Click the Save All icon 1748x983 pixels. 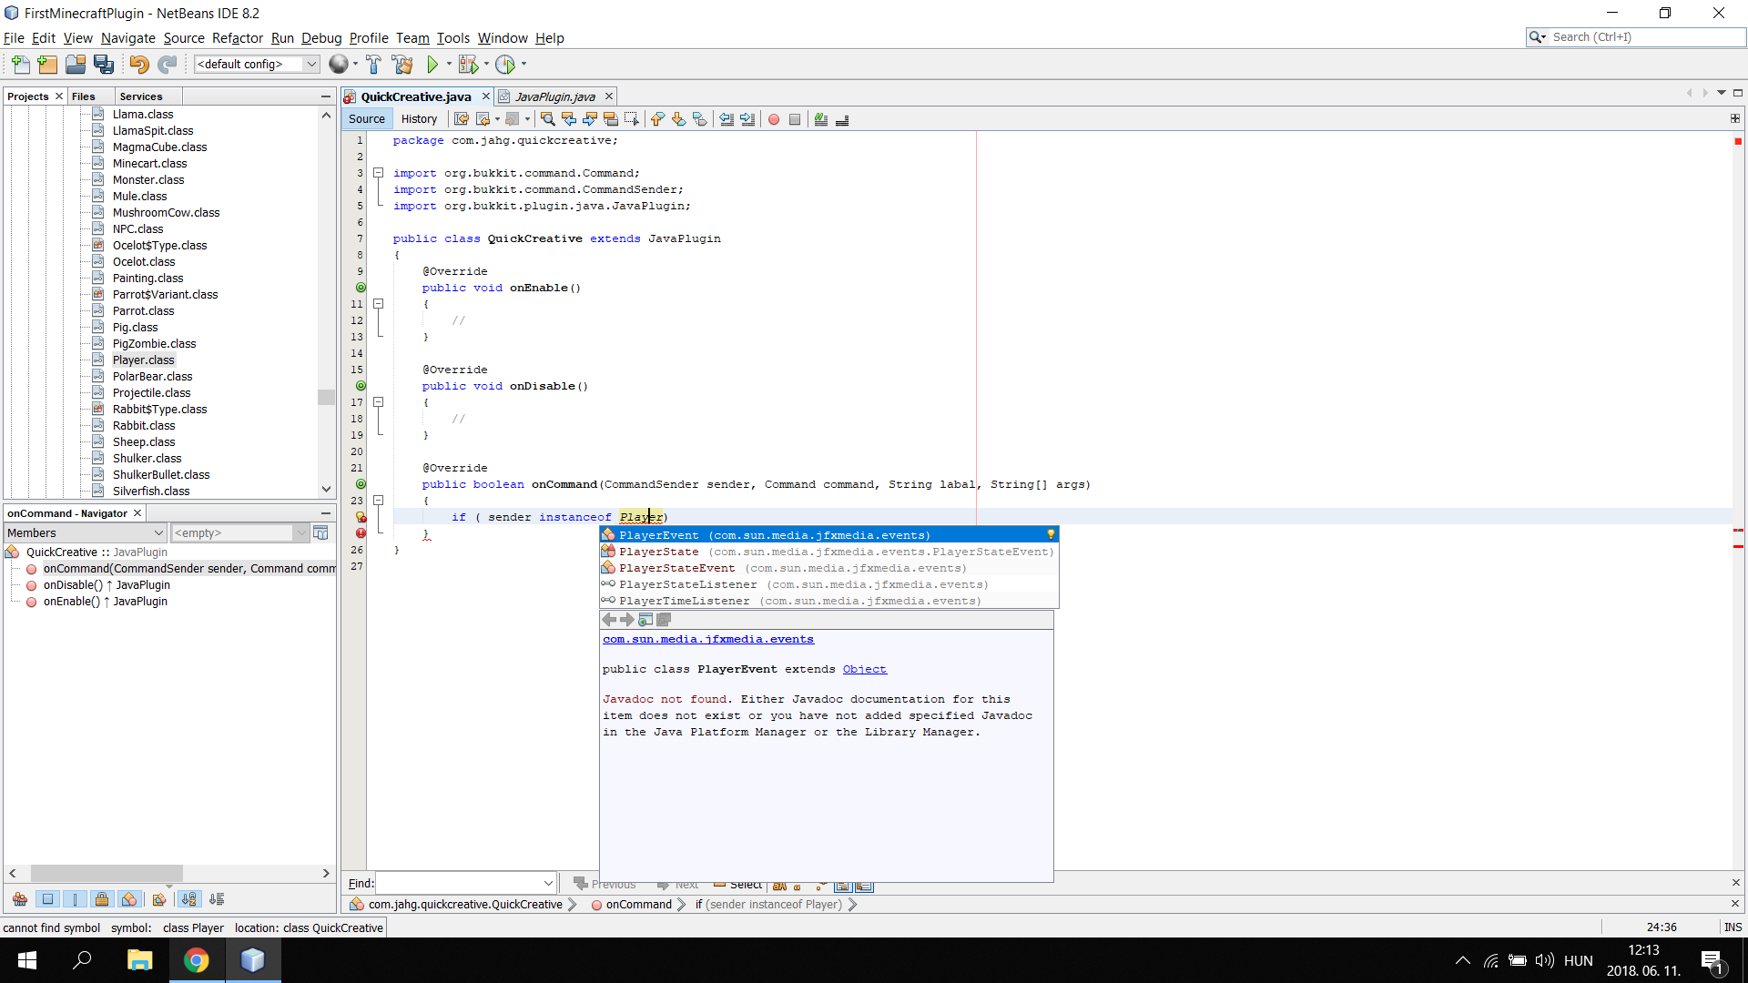104,65
